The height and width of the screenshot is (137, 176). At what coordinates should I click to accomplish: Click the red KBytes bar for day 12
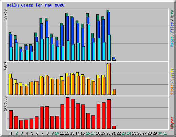[x=68, y=113]
